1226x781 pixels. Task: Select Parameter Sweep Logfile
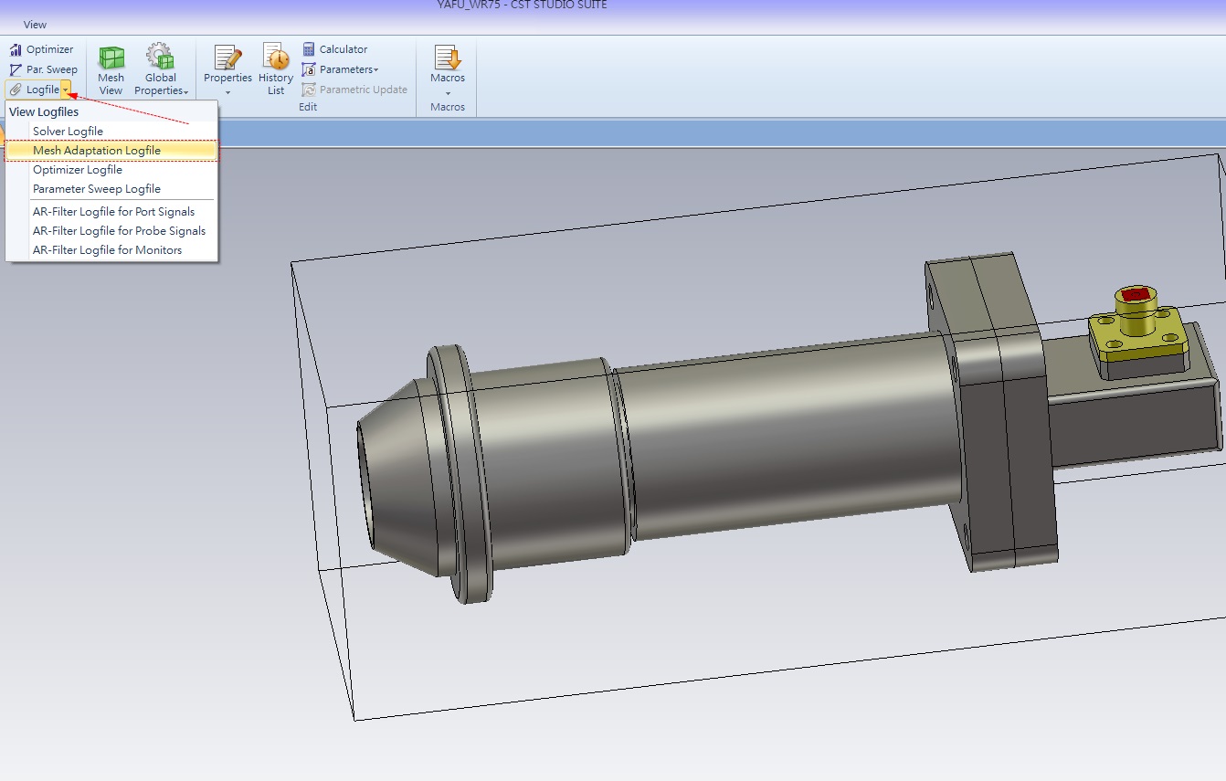(96, 189)
